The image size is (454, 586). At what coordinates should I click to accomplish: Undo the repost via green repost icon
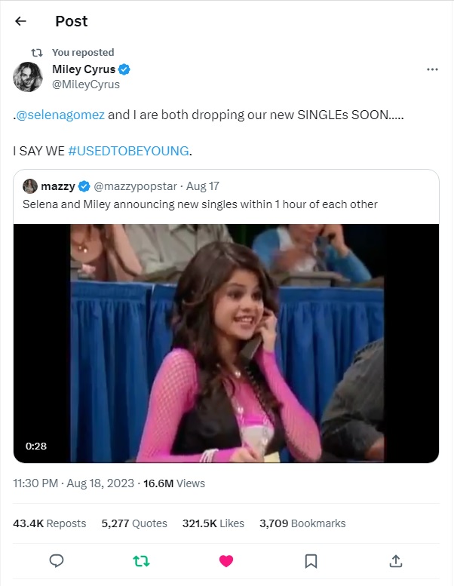pyautogui.click(x=140, y=560)
